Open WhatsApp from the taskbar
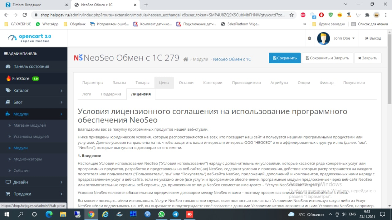Image resolution: width=392 pixels, height=220 pixels. point(161,214)
